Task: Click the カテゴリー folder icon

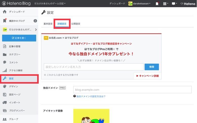Action: 5,55
